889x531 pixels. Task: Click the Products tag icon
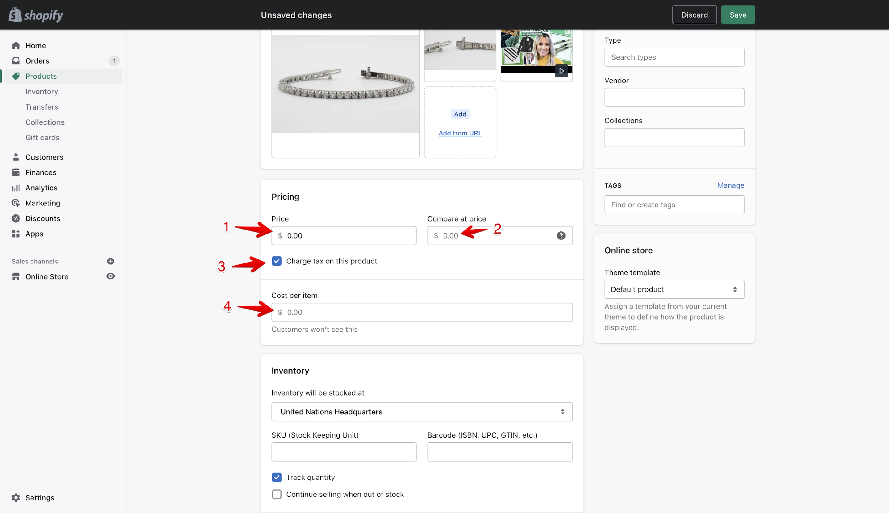click(16, 76)
